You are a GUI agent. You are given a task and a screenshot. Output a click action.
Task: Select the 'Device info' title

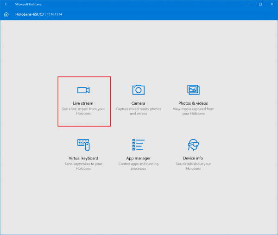pos(193,158)
